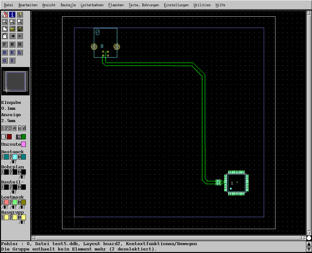Click the plain magnifier zoom-all icon

click(x=20, y=22)
